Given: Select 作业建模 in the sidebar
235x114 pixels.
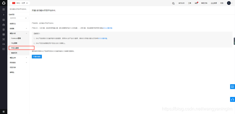Looking at the screenshot, I should (x=14, y=43).
